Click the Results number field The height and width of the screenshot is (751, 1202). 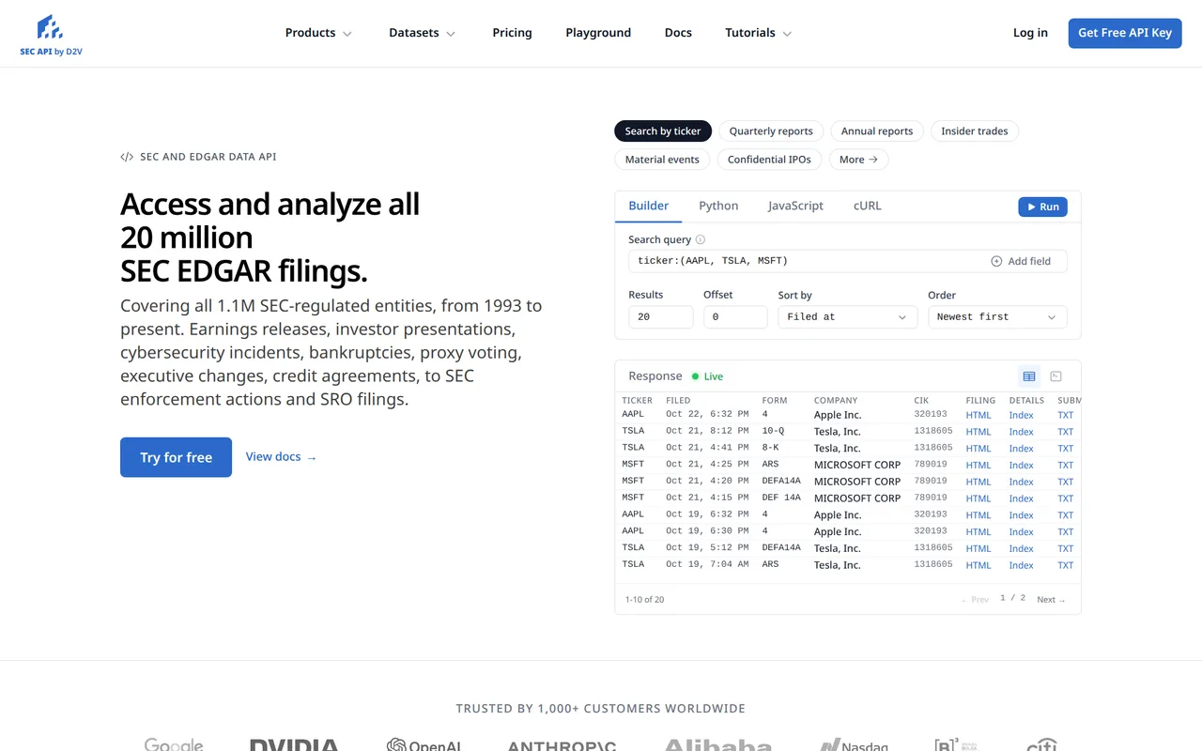click(x=660, y=317)
